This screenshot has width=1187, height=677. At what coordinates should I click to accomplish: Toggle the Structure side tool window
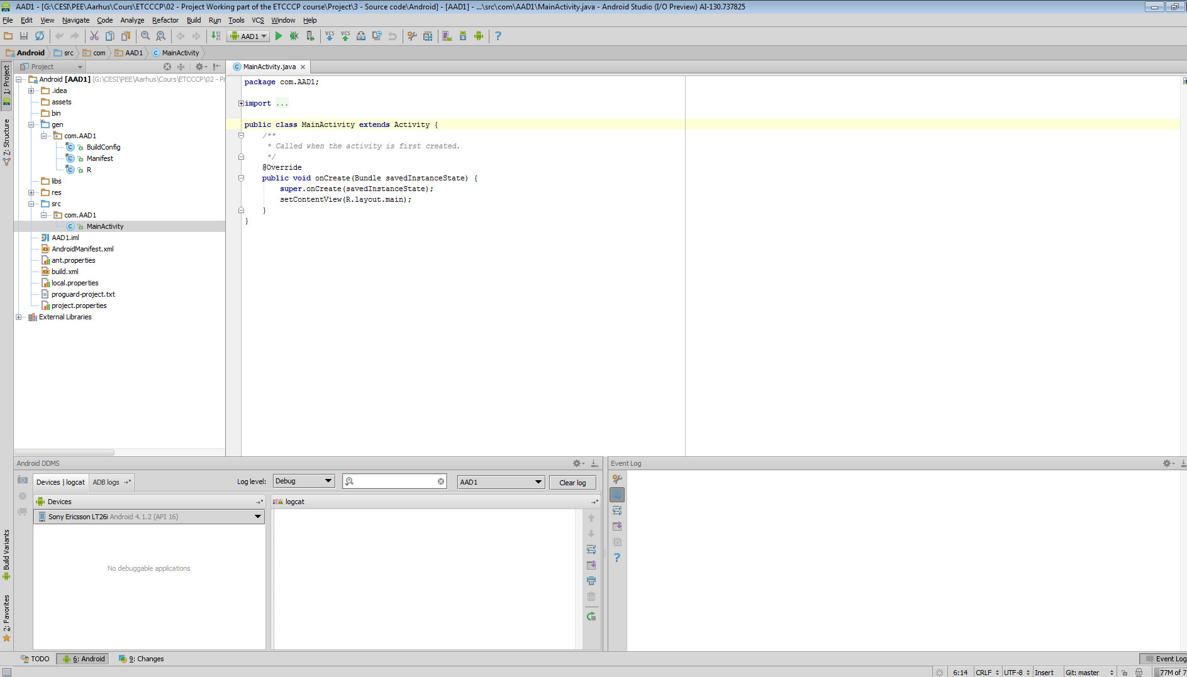click(x=6, y=141)
